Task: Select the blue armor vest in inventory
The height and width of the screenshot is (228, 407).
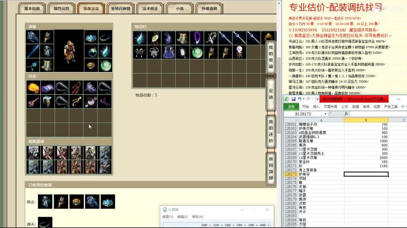Action: tap(168, 52)
